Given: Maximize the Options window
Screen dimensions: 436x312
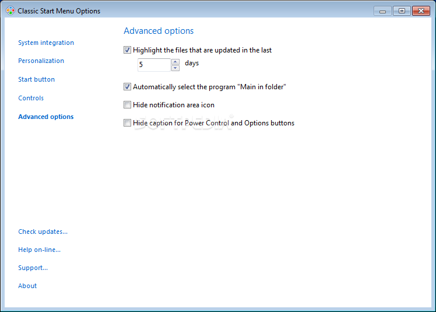Looking at the screenshot, I should [x=402, y=11].
